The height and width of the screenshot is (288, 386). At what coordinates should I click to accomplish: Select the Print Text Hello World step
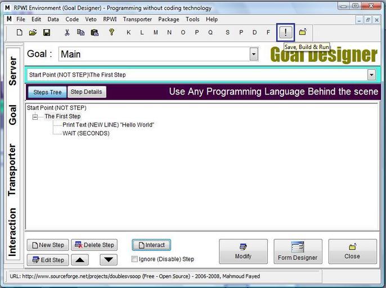click(108, 125)
